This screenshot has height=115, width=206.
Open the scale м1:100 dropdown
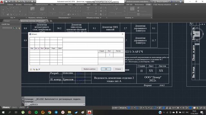tap(115, 108)
